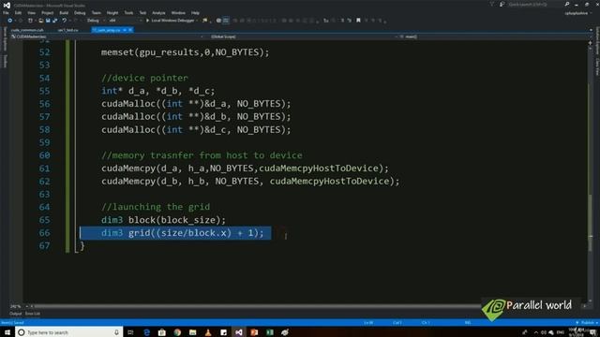Open the editor zoom level dropdown
The width and height of the screenshot is (600, 337).
click(19, 306)
